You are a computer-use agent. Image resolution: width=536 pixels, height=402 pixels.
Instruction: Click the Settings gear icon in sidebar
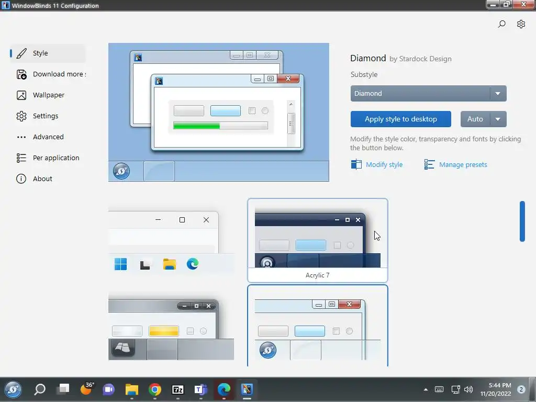pyautogui.click(x=21, y=116)
